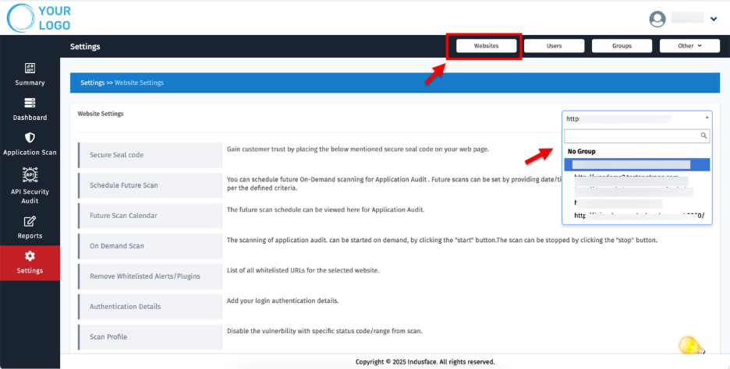Select the website URL ending in a slash

tap(640, 216)
